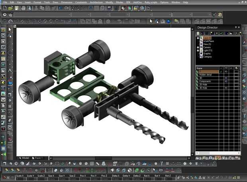Image resolution: width=247 pixels, height=182 pixels.
Task: Click the arrow pointer icon in bottom toolbar
Action: coord(154,170)
